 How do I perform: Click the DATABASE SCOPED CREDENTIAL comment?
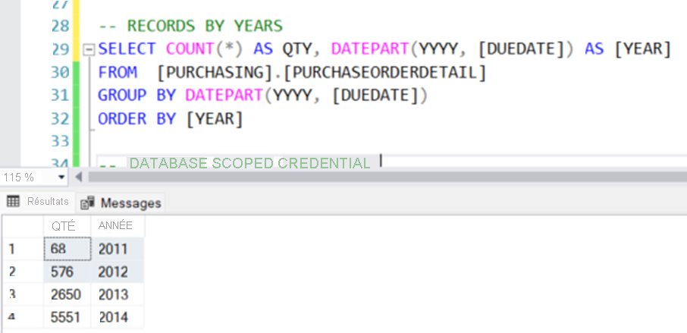coord(249,163)
